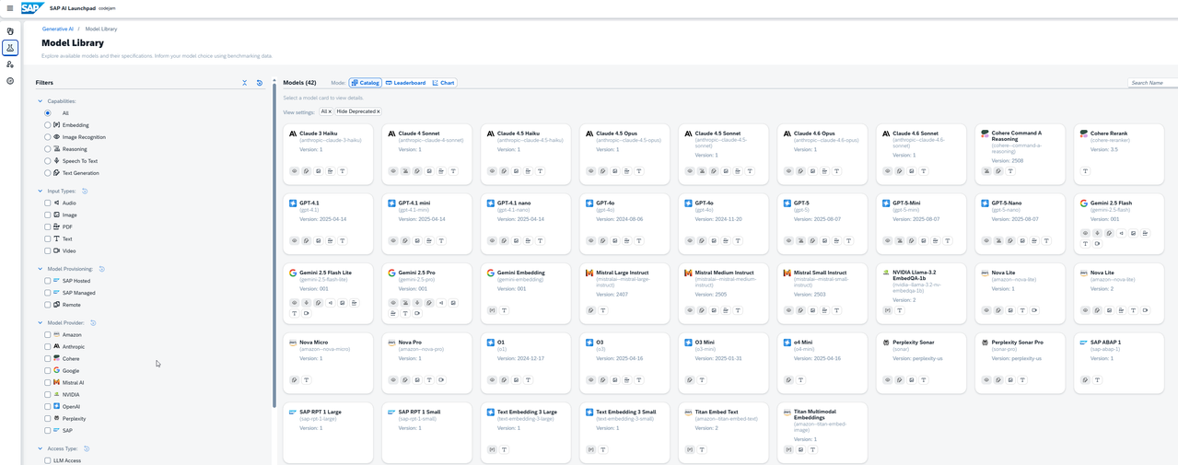The height and width of the screenshot is (465, 1178).
Task: Open the Perplexity Sonar Pro model card
Action: point(1021,362)
